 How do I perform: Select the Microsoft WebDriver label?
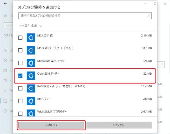click(x=51, y=61)
